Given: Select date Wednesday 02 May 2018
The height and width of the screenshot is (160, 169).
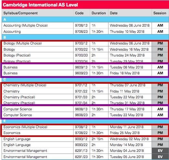Looking at the screenshot, I should [x=129, y=139].
